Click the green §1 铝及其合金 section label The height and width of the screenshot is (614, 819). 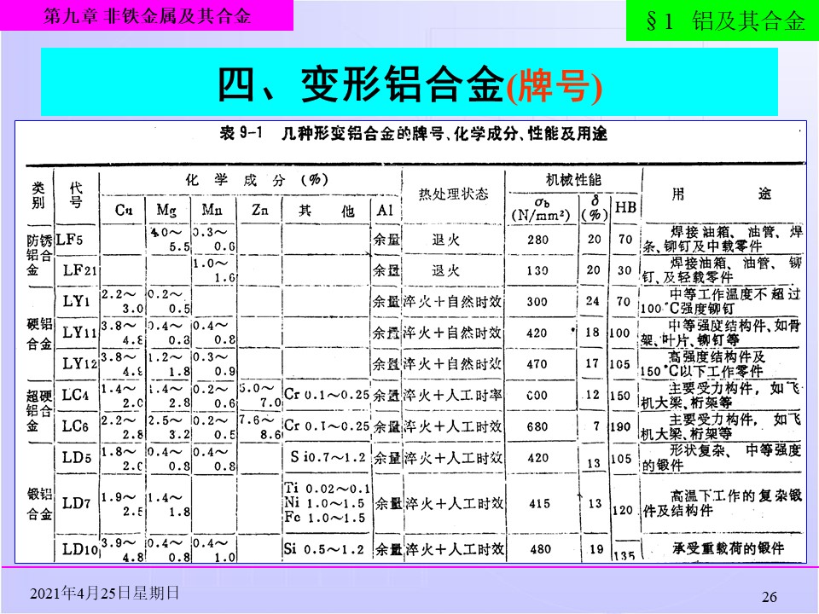(x=725, y=22)
